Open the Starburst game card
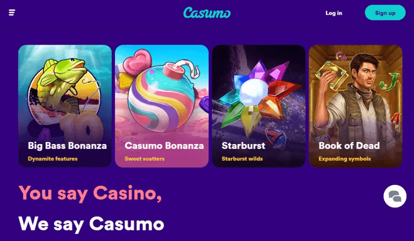Image resolution: width=414 pixels, height=241 pixels. coord(259,106)
